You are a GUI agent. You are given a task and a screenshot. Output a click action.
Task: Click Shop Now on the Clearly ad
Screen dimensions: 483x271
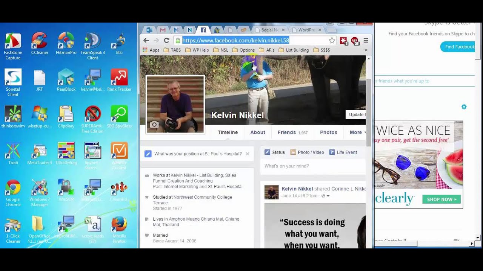coord(441,199)
